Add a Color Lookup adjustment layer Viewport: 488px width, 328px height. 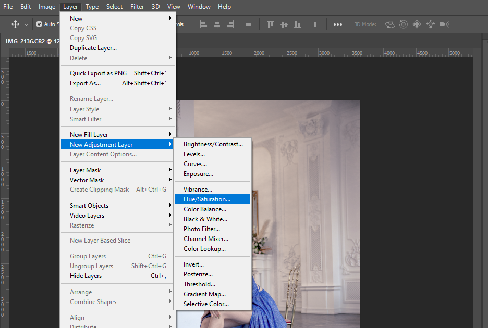213,249
